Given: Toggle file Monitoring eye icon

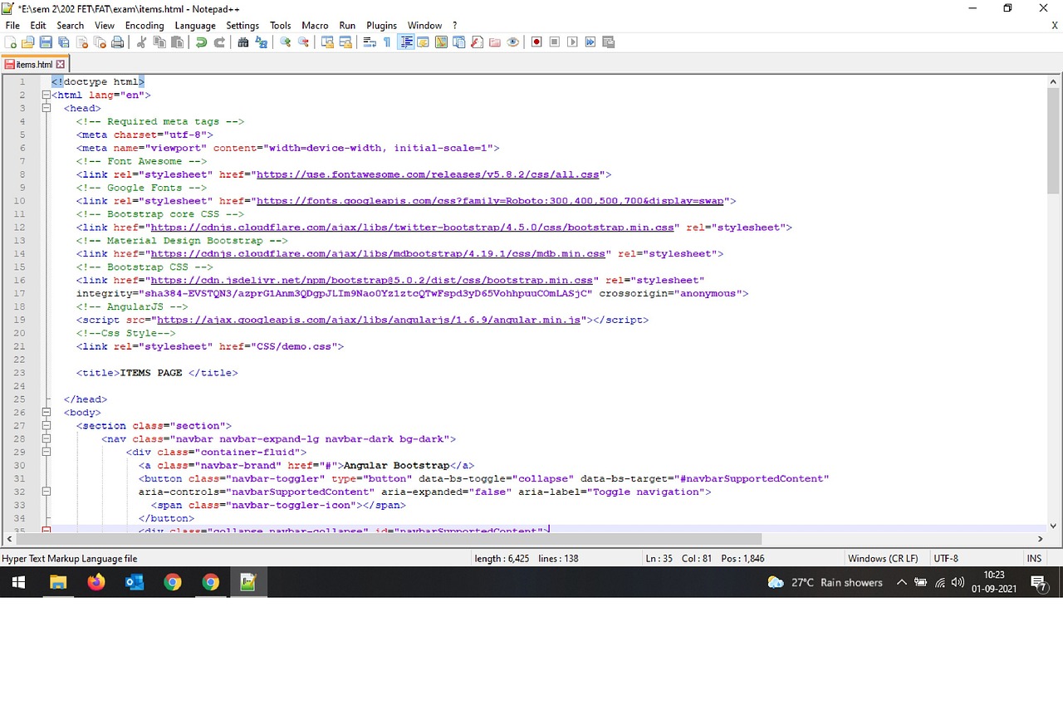Looking at the screenshot, I should [x=512, y=42].
